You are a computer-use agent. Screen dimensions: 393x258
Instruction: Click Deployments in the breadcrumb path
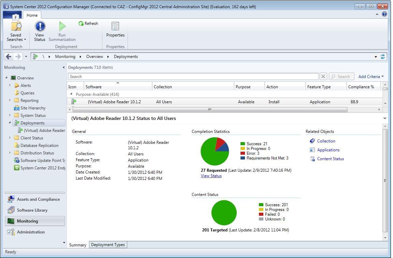(126, 57)
